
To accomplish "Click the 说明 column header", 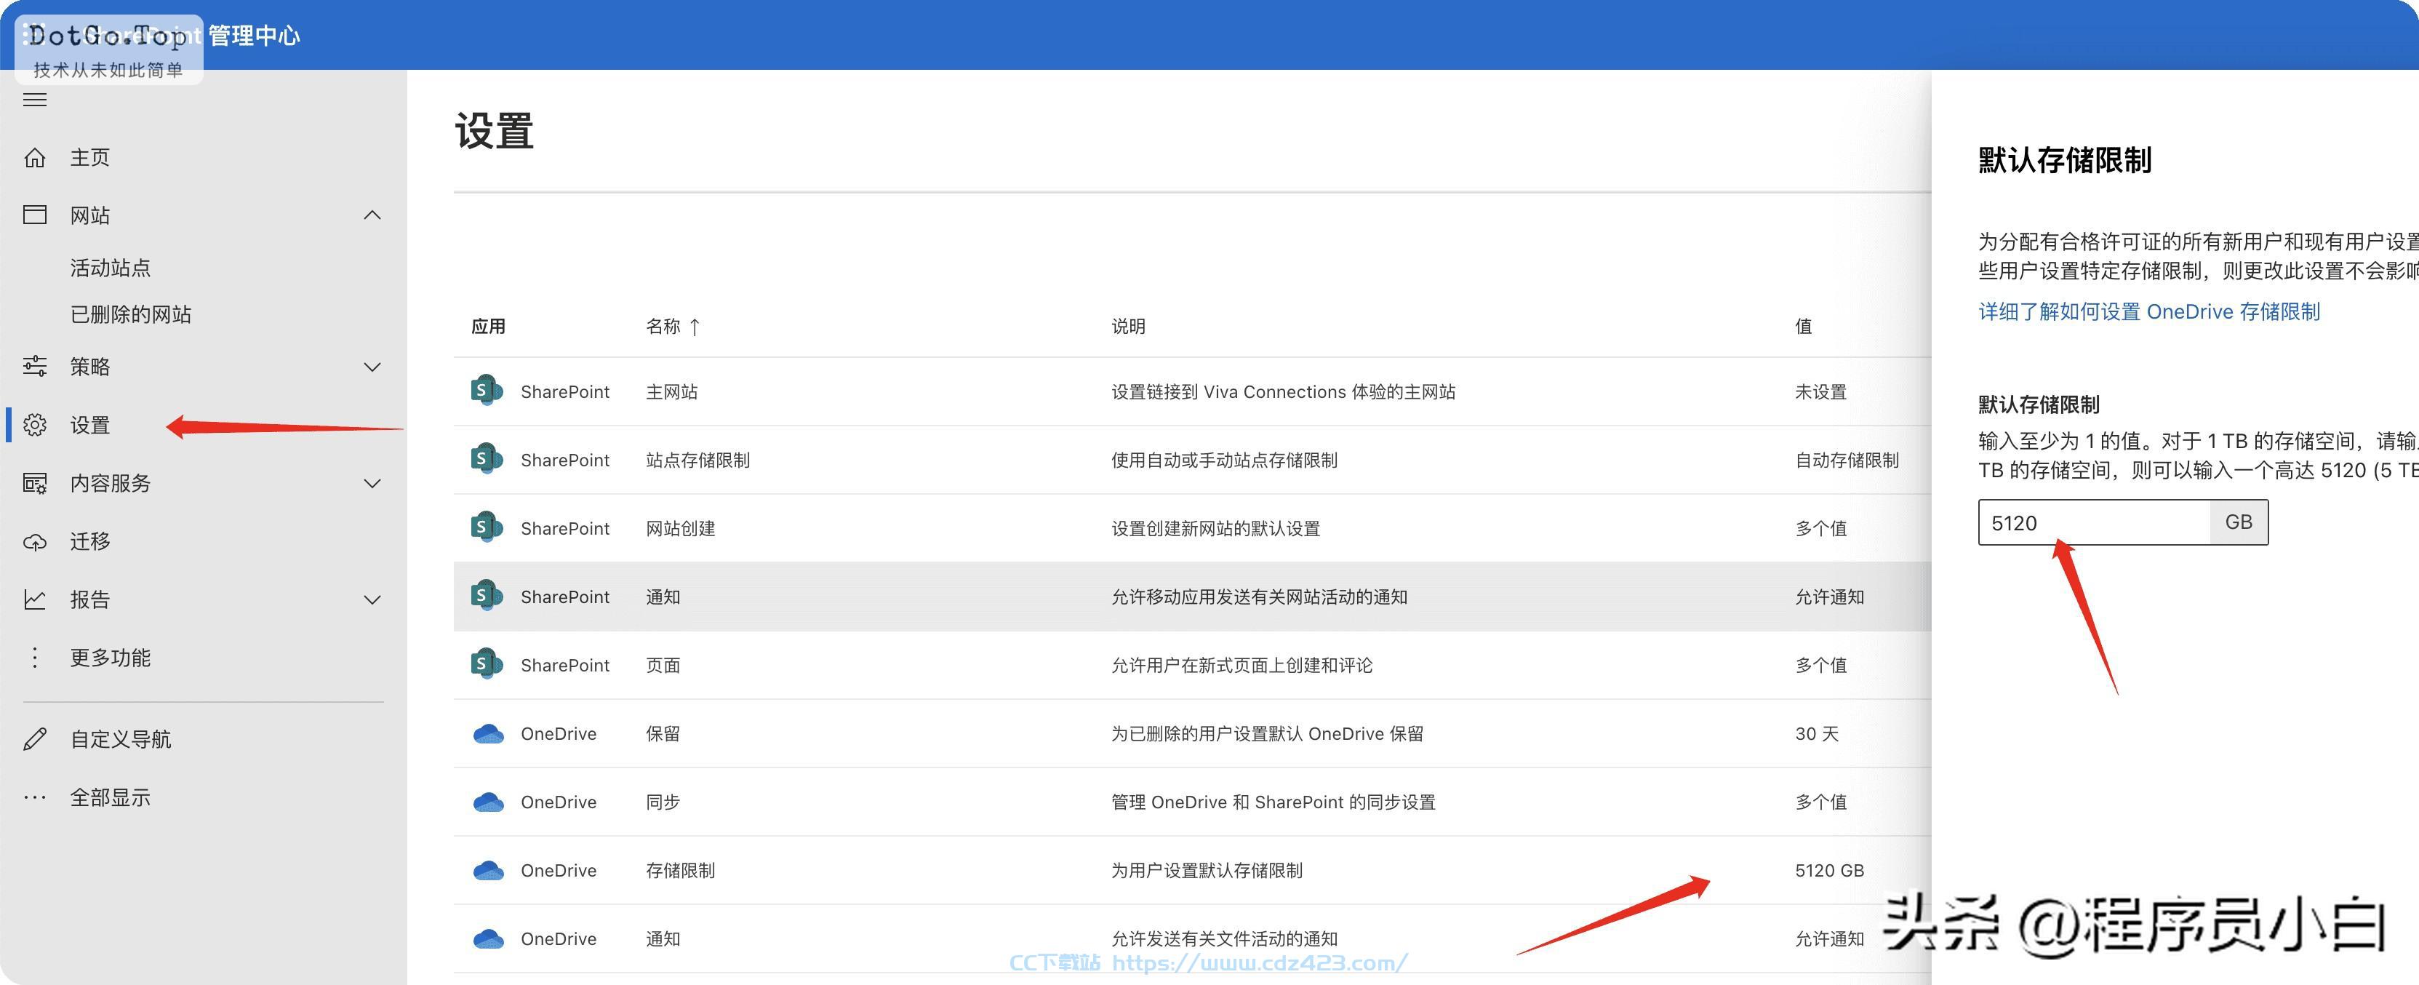I will click(1128, 326).
